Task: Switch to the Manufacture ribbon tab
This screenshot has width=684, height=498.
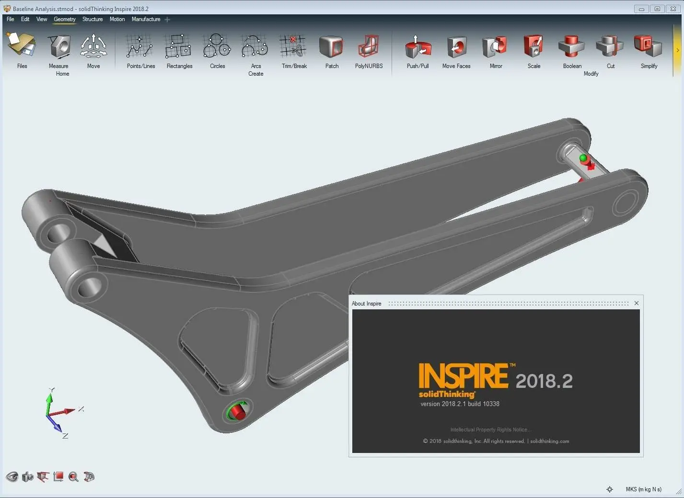Action: pyautogui.click(x=146, y=19)
